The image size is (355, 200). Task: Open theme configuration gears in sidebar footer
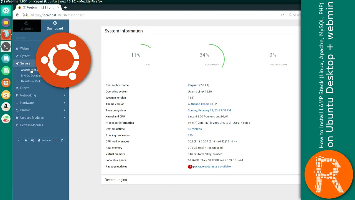[32, 140]
